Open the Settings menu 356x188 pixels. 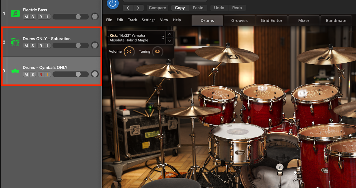point(148,20)
